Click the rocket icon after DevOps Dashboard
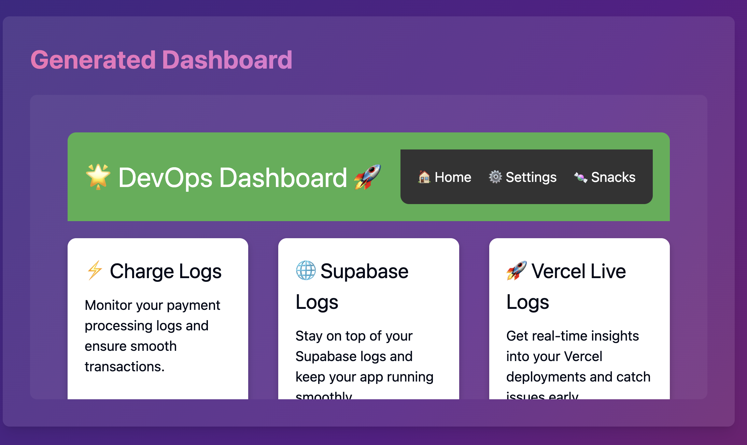747x445 pixels. [x=367, y=177]
